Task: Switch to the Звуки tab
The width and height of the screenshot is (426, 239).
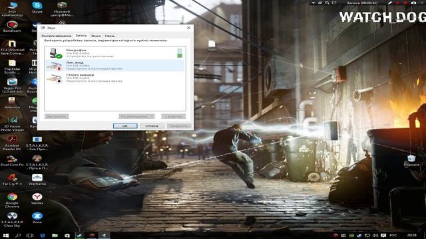Action: pyautogui.click(x=96, y=36)
